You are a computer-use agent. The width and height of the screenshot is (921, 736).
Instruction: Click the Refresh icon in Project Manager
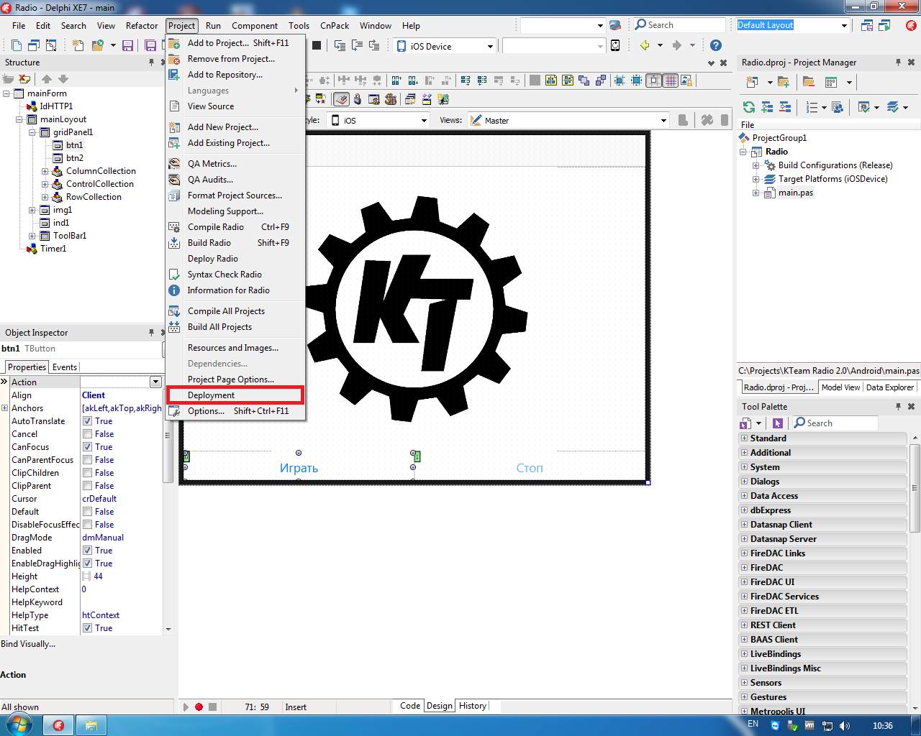click(x=749, y=107)
